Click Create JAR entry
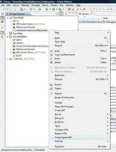 pyautogui.click(x=80, y=111)
